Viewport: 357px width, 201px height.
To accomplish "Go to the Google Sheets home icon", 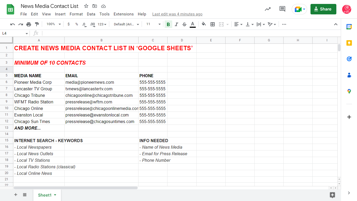I will pos(10,9).
